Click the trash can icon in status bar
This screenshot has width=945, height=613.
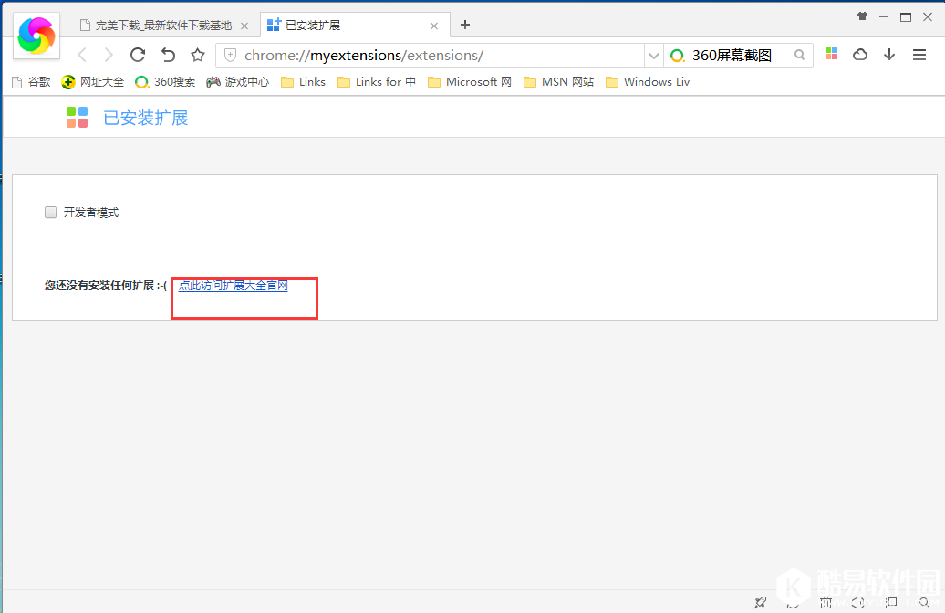click(x=826, y=602)
